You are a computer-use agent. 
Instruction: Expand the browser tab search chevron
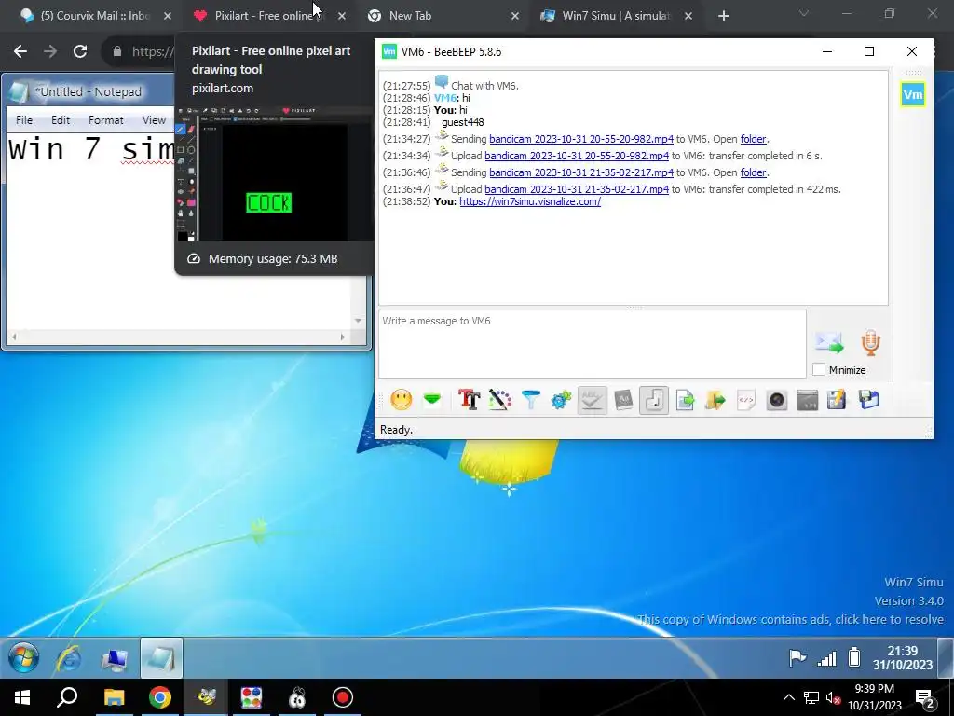pyautogui.click(x=804, y=14)
